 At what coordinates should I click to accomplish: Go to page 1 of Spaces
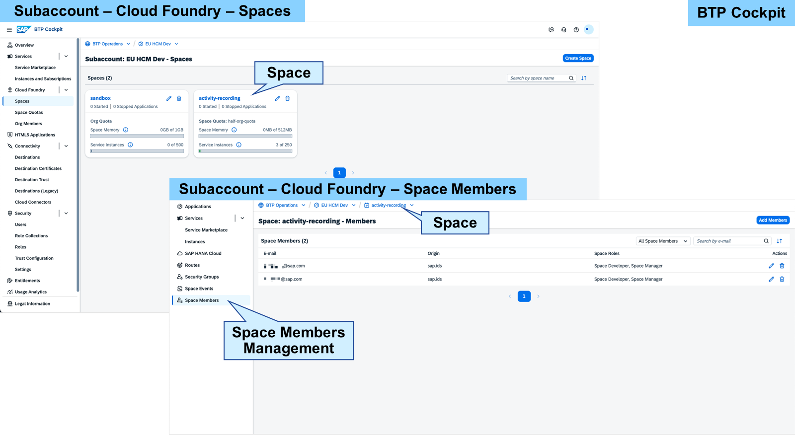click(x=339, y=173)
